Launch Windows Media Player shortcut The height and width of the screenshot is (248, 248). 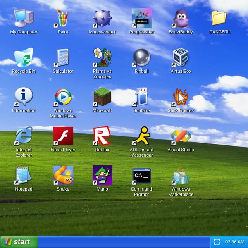(63, 97)
